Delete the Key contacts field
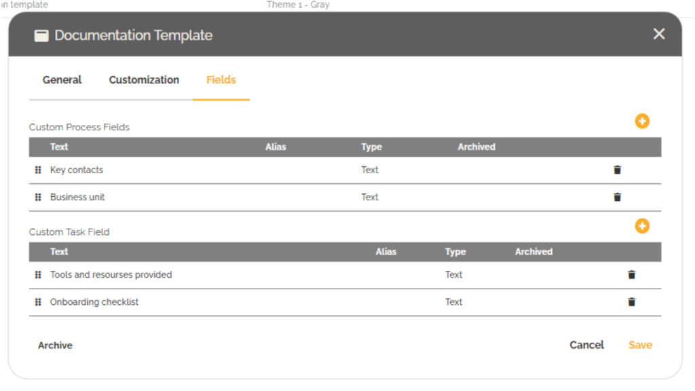Image resolution: width=695 pixels, height=391 pixels. [617, 170]
